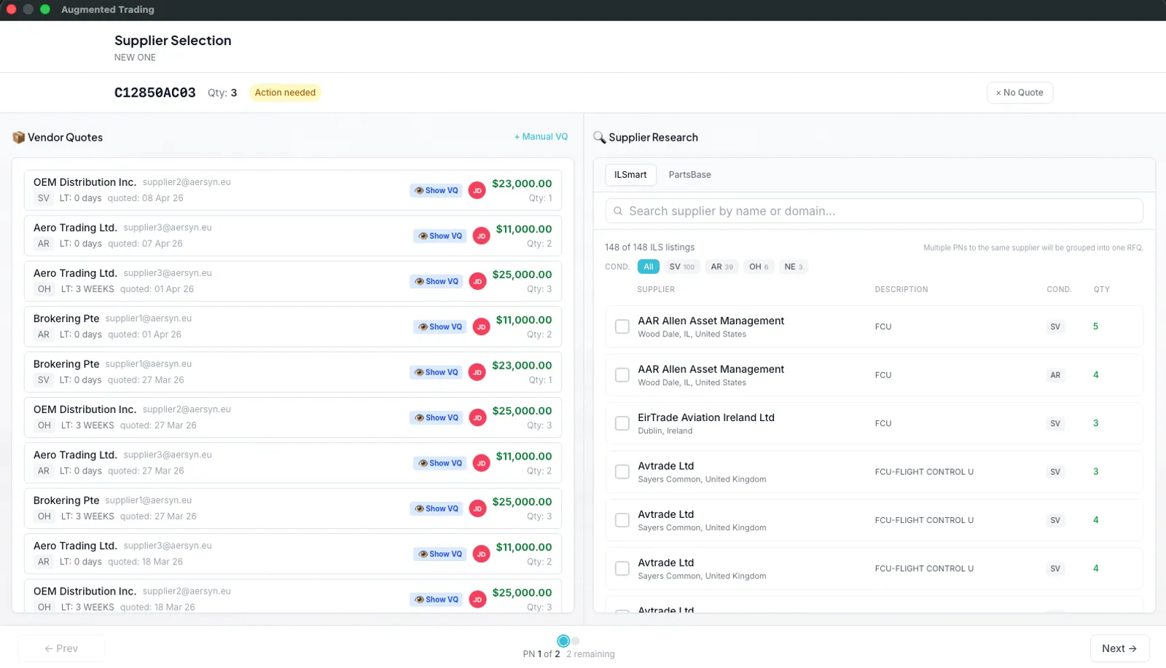The height and width of the screenshot is (668, 1166).
Task: Click the search magnifier icon in supplier search
Action: tap(618, 211)
